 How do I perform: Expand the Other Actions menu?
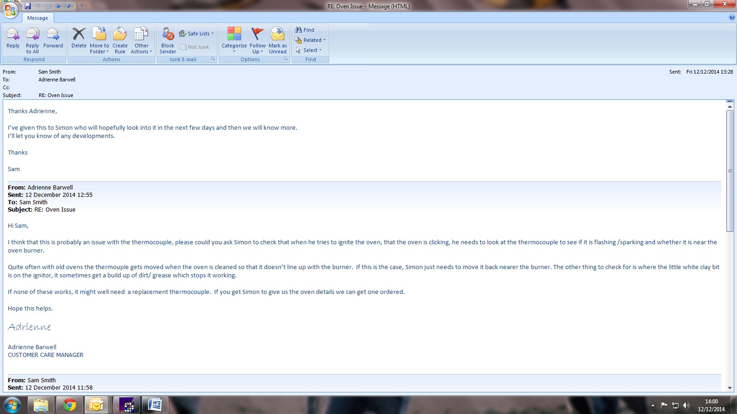pos(141,40)
